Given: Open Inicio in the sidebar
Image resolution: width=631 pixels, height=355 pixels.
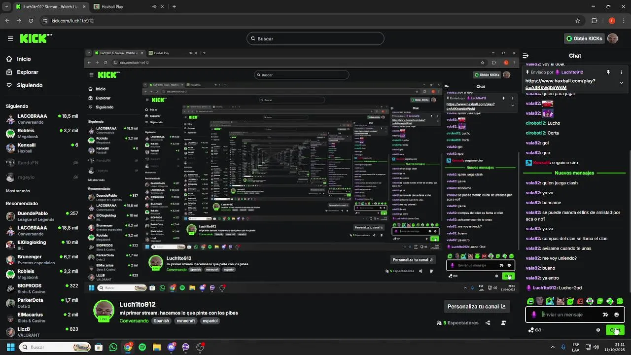Looking at the screenshot, I should [18, 59].
